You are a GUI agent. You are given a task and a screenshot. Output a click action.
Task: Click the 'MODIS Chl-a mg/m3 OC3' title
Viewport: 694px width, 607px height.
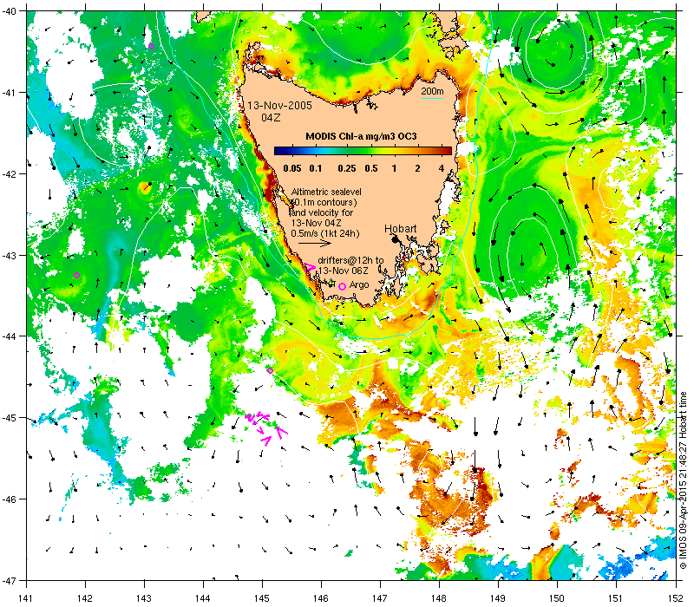pyautogui.click(x=361, y=136)
